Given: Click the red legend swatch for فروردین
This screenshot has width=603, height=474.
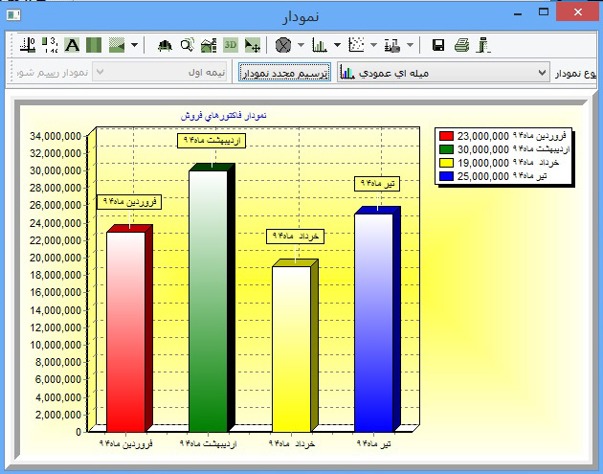Looking at the screenshot, I should click(445, 137).
